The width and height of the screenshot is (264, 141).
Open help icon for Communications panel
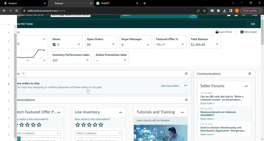pyautogui.click(x=249, y=74)
